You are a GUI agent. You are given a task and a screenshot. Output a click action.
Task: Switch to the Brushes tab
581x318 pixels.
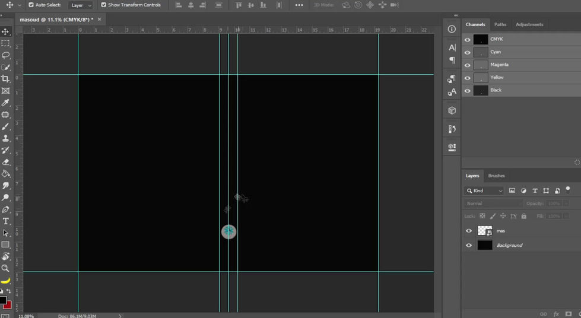(496, 176)
